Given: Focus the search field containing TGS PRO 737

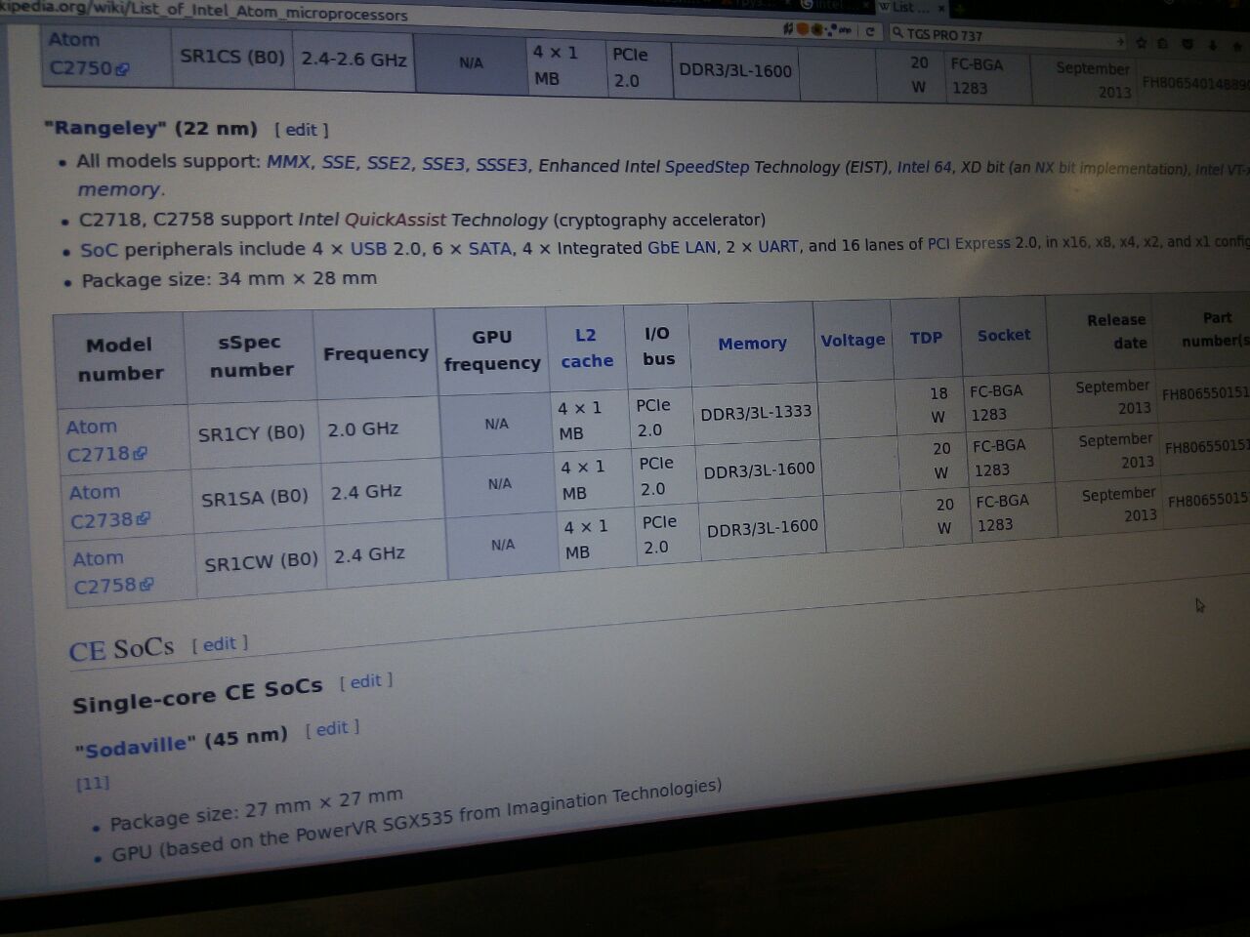Looking at the screenshot, I should (x=1006, y=37).
